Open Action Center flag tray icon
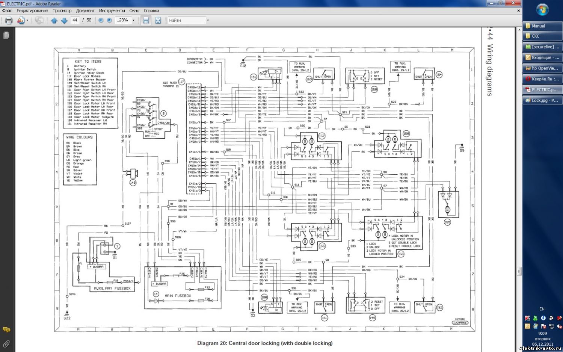 543,326
